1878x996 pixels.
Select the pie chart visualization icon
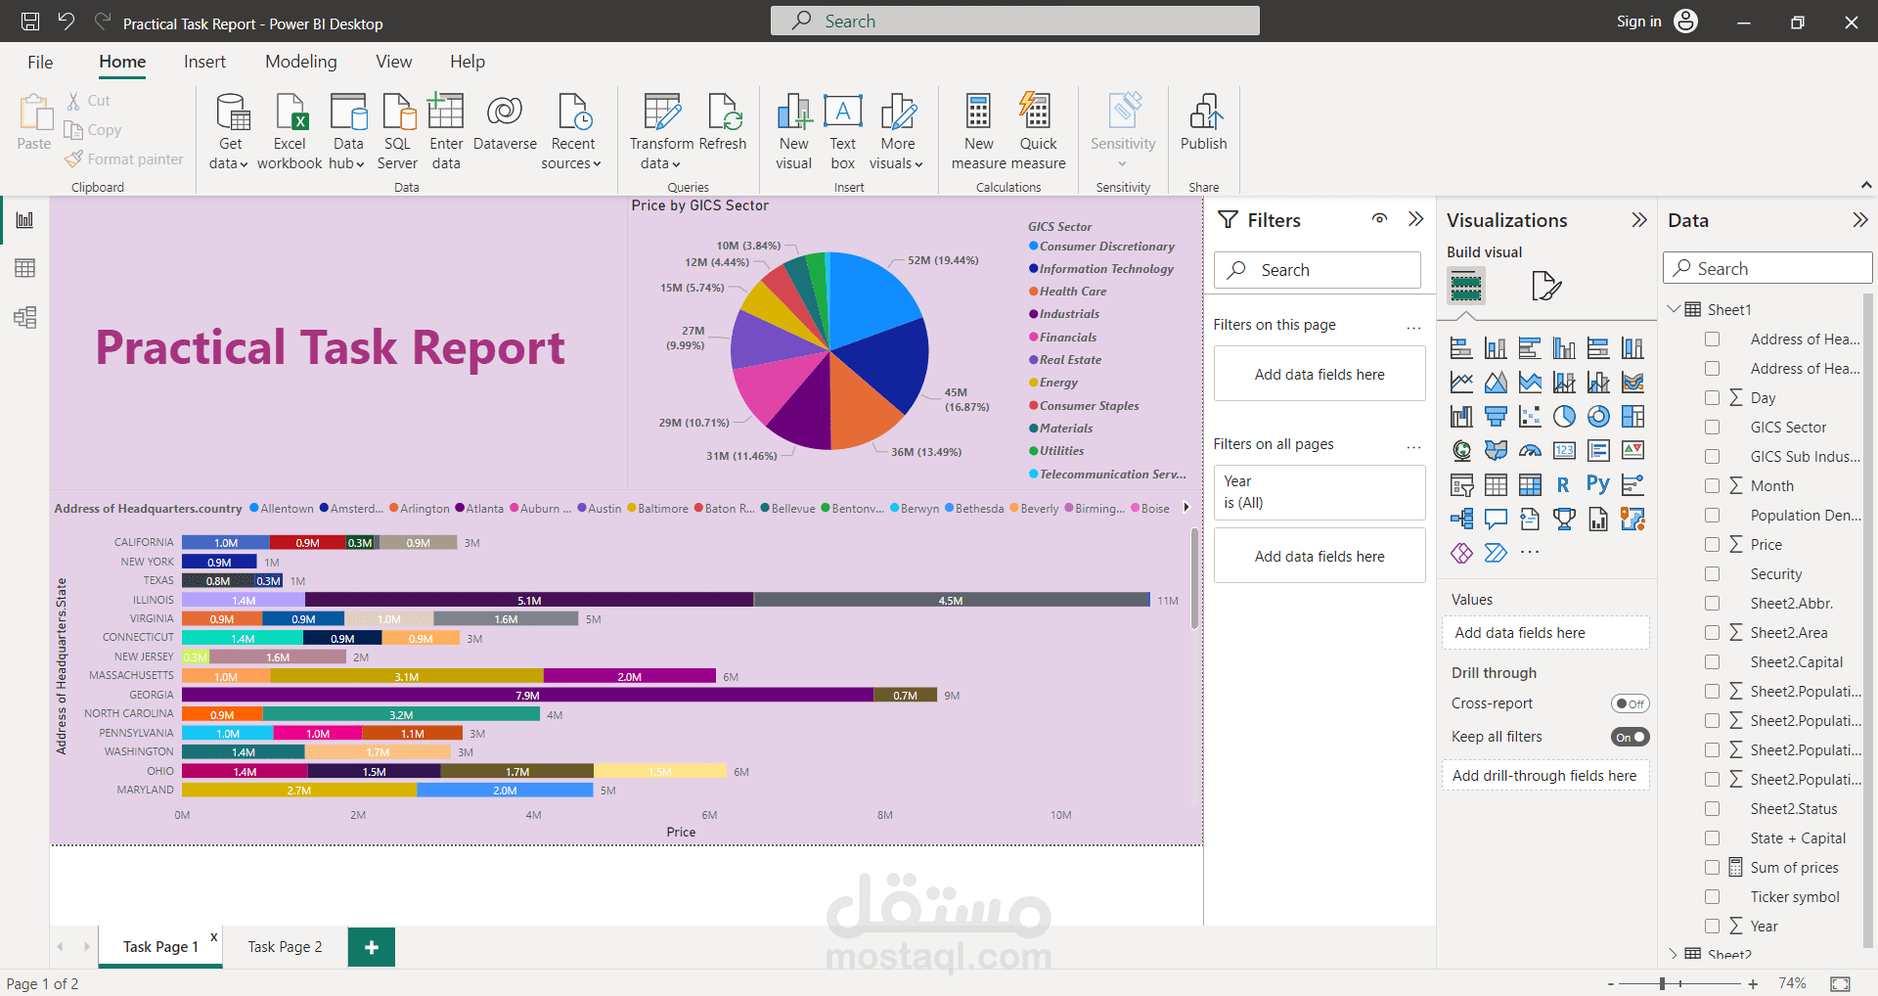(x=1564, y=416)
